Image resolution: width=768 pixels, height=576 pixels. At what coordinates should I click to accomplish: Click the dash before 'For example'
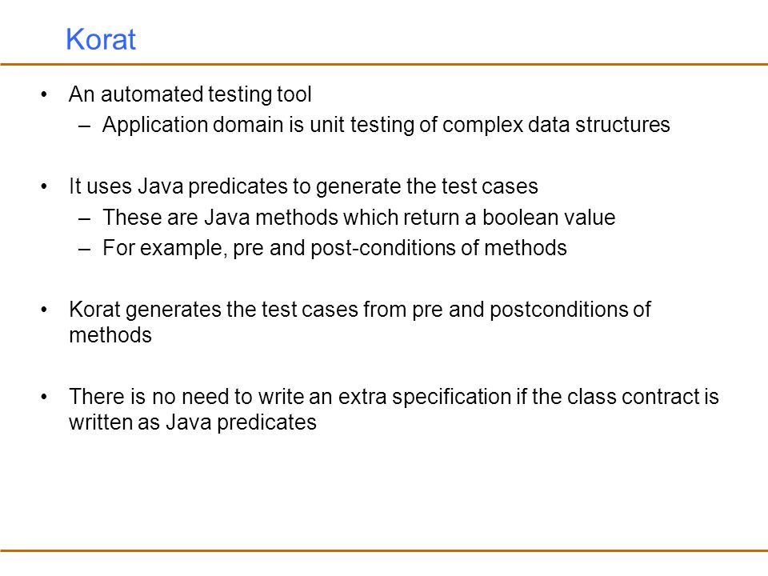84,249
